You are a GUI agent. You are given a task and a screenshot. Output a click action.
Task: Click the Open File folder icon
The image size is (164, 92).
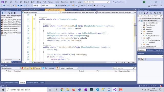[x=16, y=6]
